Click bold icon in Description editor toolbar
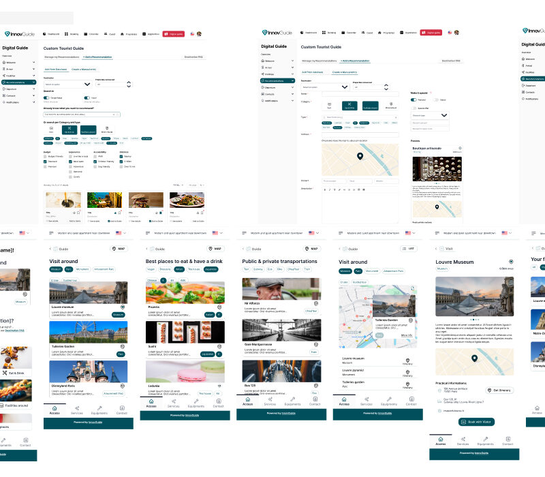 pos(325,190)
